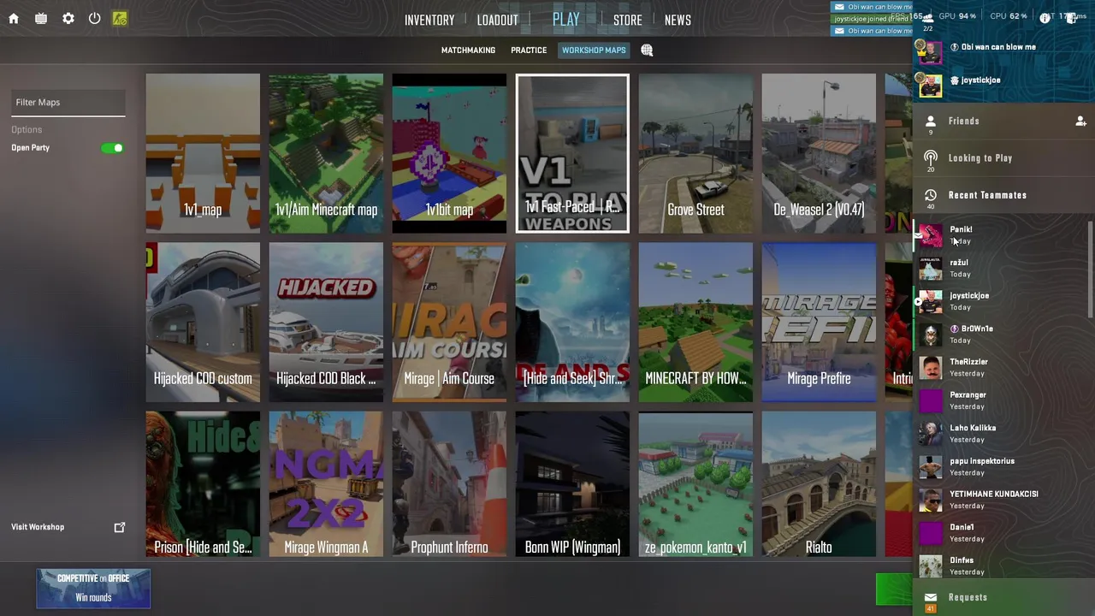This screenshot has width=1095, height=616.
Task: Click Pexranger purple avatar
Action: (931, 400)
